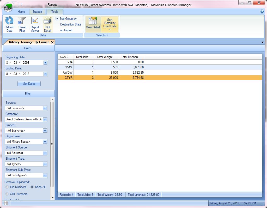Viewport: 267px width, 208px height.
Task: Open Sort Detail by Load Date dropdown
Action: 110,24
